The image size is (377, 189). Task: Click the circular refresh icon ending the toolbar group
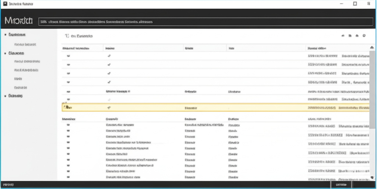tap(364, 36)
